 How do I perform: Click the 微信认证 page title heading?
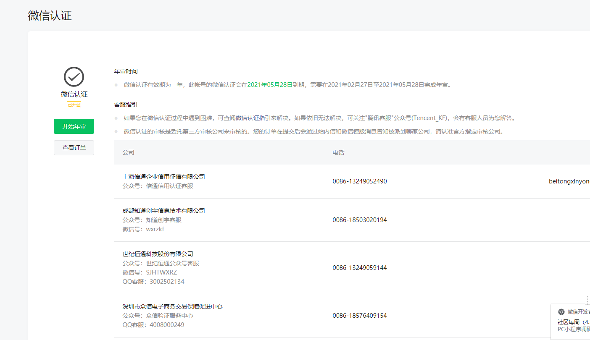click(x=50, y=16)
